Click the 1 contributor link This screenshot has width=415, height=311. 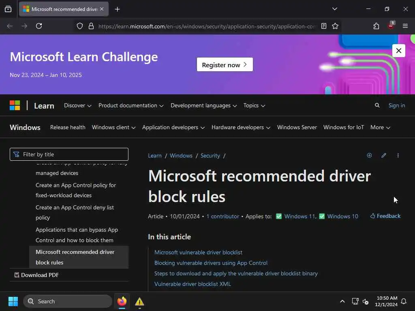222,216
